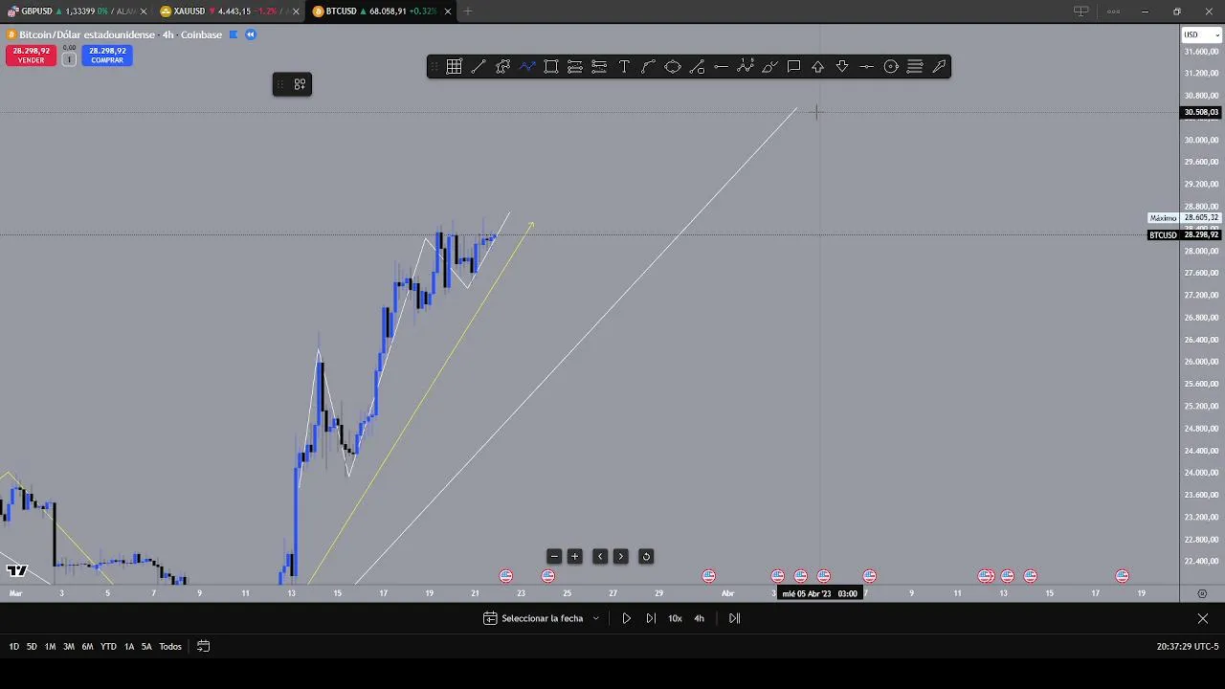Expand the Seleccionar la fecha dropdown

pyautogui.click(x=542, y=618)
